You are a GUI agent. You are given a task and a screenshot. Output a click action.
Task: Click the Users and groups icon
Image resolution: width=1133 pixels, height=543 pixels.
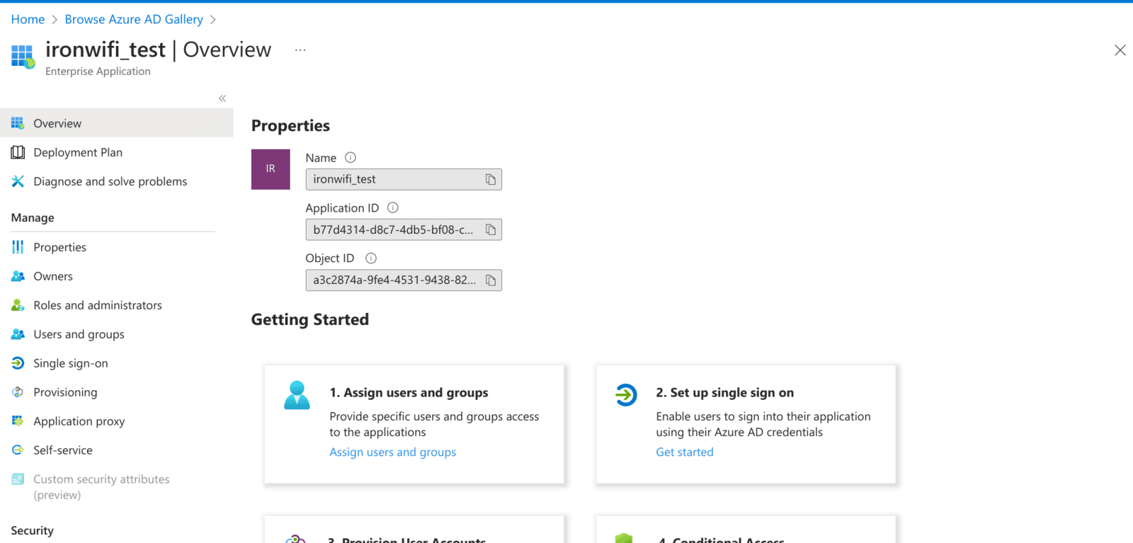point(18,334)
